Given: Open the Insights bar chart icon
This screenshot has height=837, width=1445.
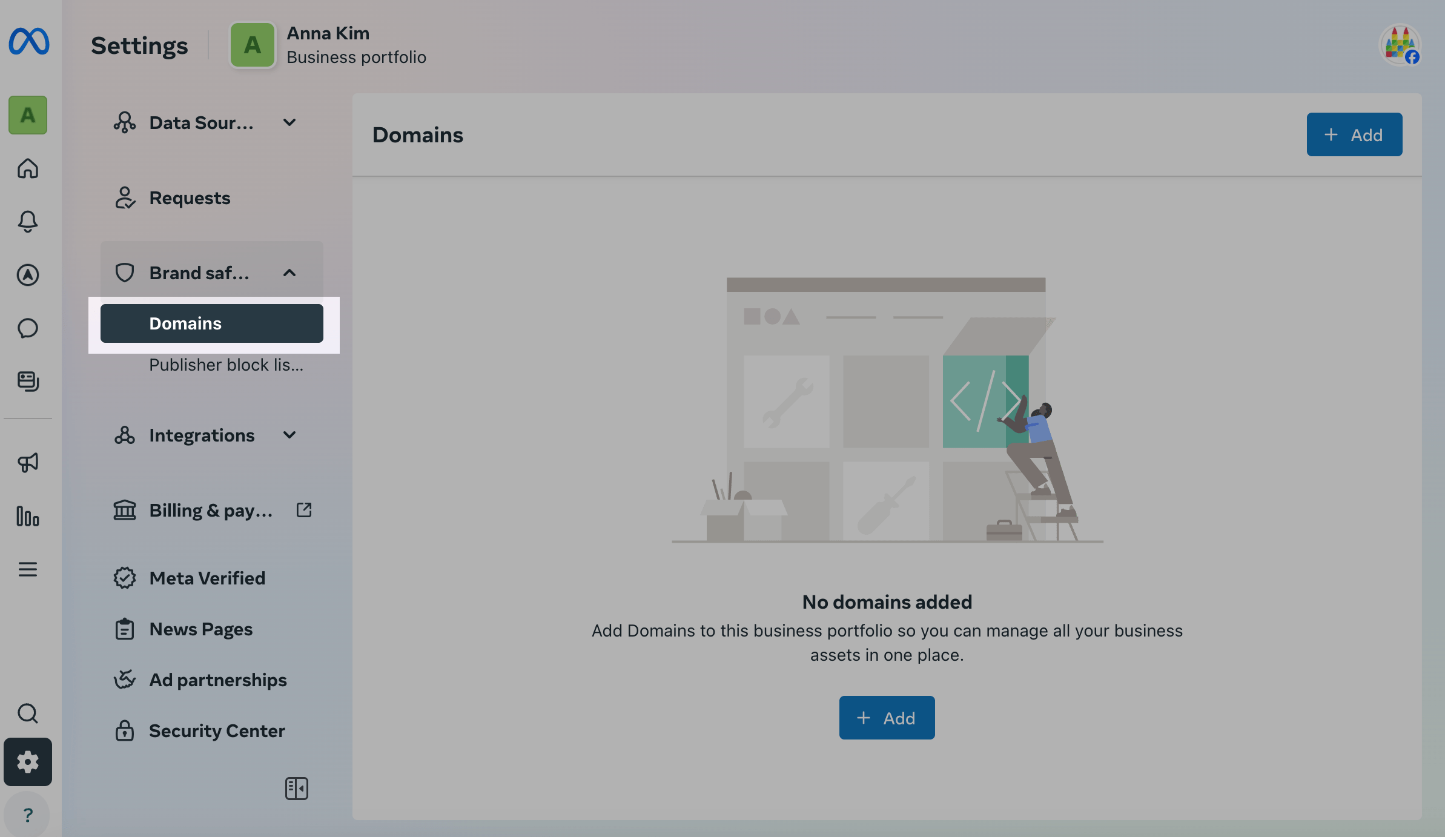Looking at the screenshot, I should pos(28,518).
